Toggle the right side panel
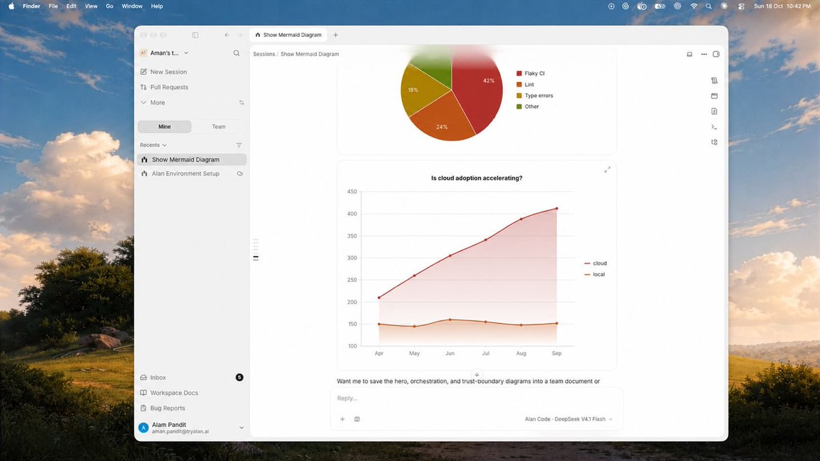Screen dimensions: 820x461 [716, 54]
